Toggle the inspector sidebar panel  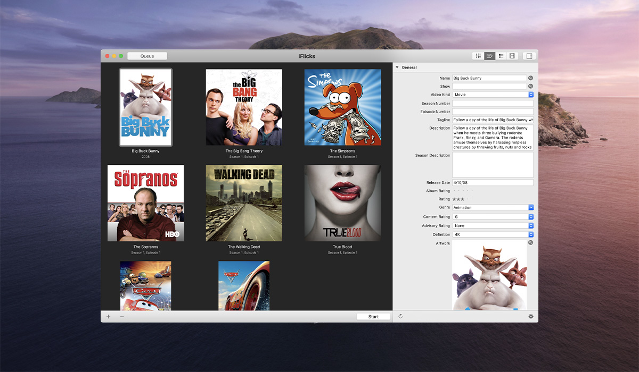click(529, 56)
